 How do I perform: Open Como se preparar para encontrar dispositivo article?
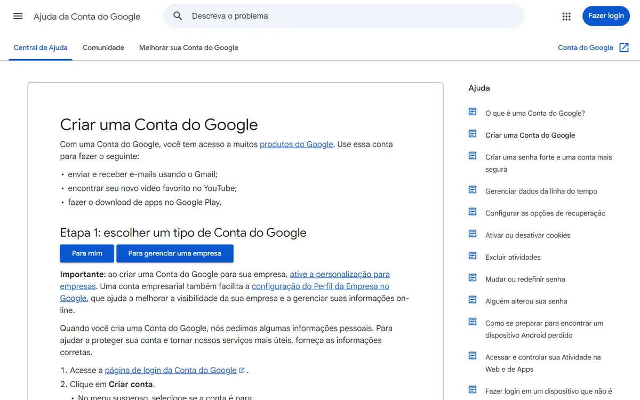(x=544, y=329)
